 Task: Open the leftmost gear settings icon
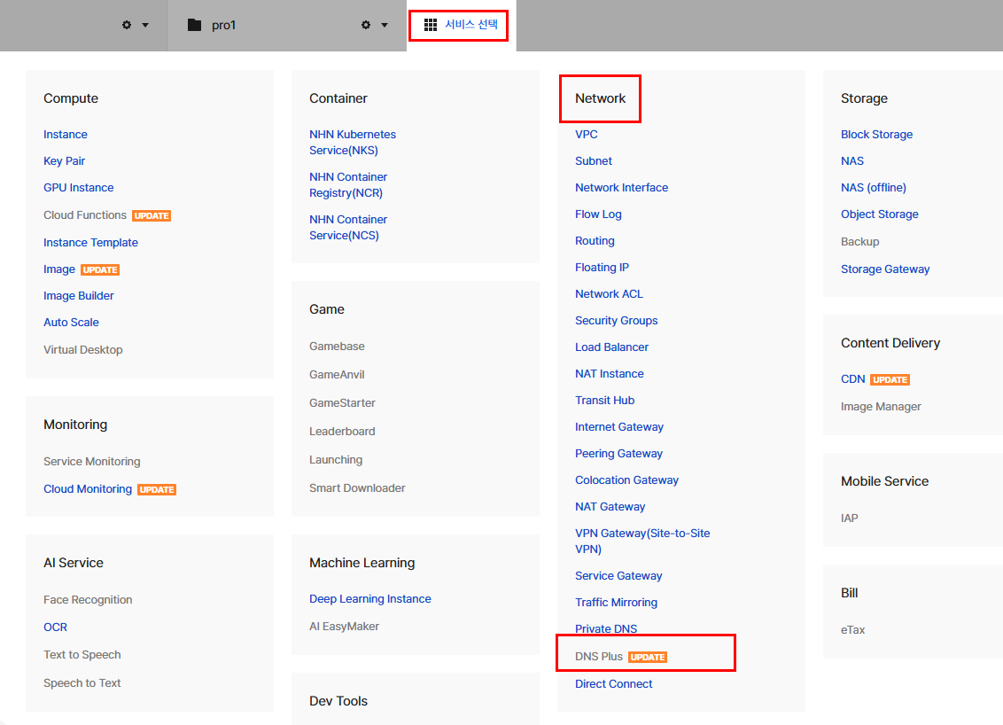127,25
